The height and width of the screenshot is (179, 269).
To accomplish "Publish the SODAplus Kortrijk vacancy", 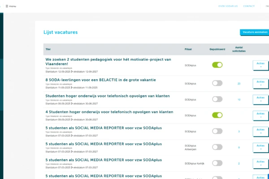I will click(x=217, y=163).
